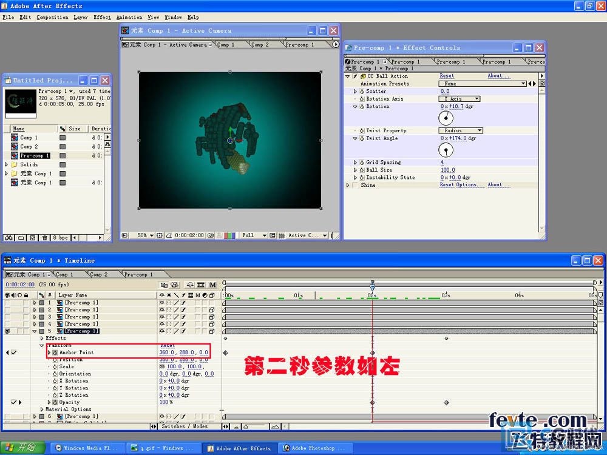Take a snapshot with the camera icon
This screenshot has height=455, width=607.
pos(210,235)
